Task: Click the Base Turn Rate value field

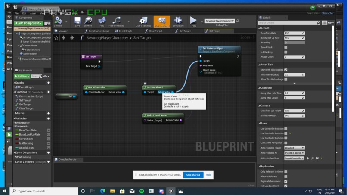Action: tap(294, 33)
